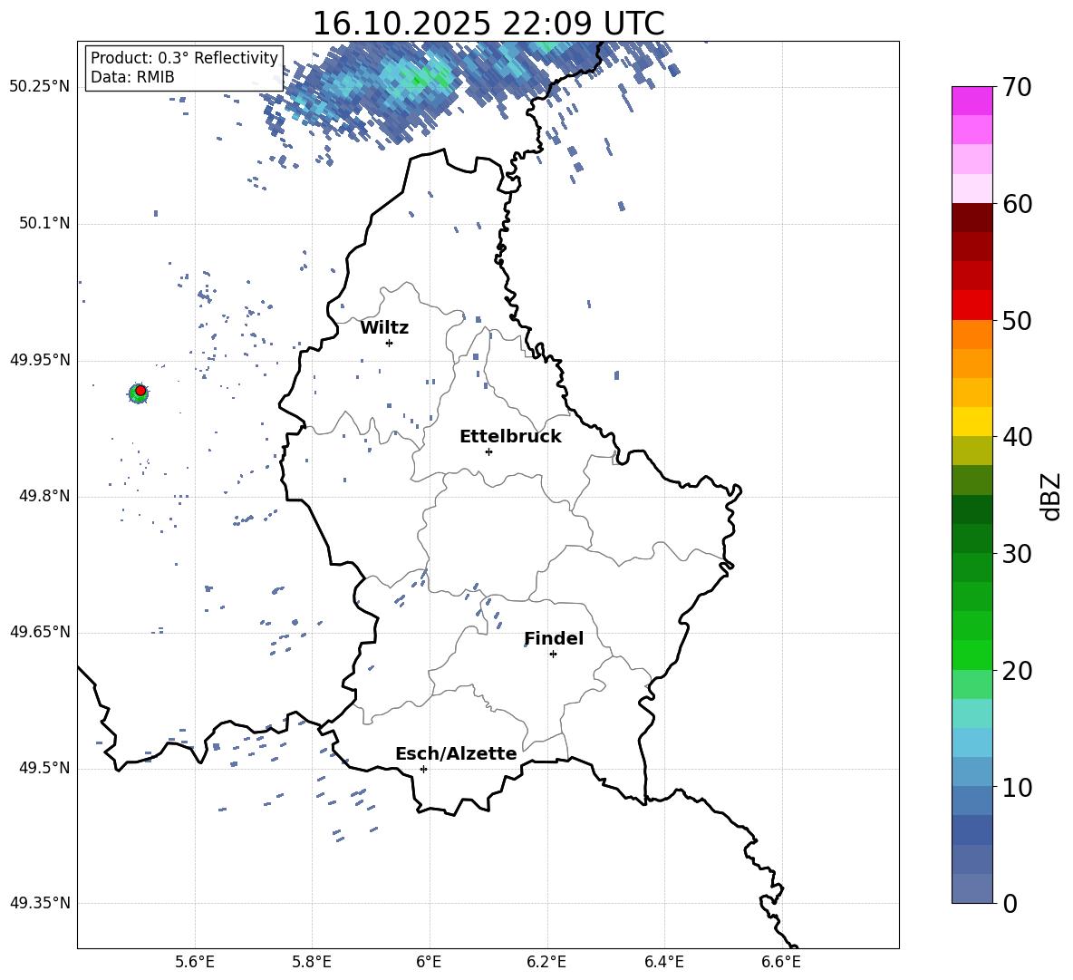Select the Esch/Alzette station label
The image size is (1073, 980).
[x=456, y=753]
